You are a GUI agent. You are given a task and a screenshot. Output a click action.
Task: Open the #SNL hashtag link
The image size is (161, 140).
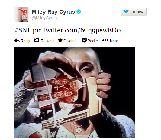point(23,30)
